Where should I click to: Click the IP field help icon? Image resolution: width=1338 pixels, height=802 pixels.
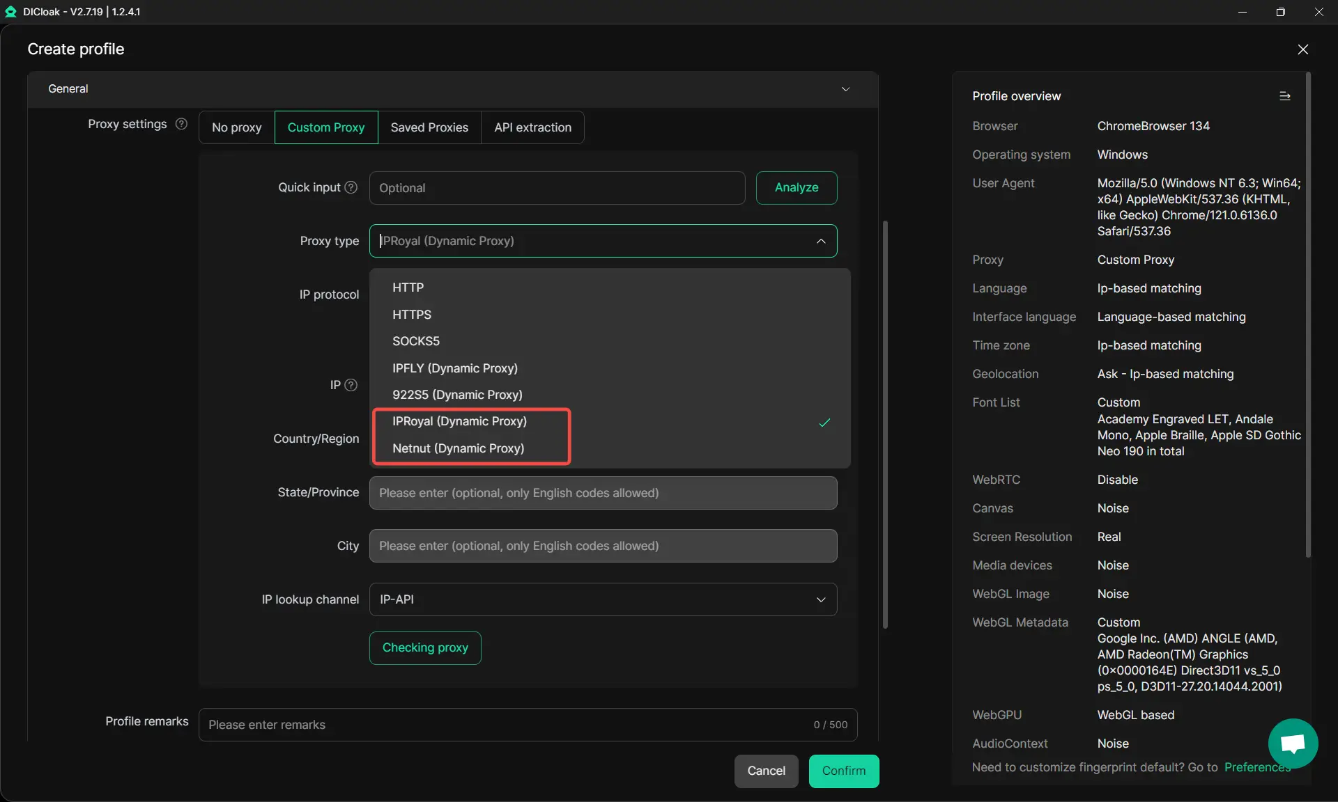click(351, 385)
